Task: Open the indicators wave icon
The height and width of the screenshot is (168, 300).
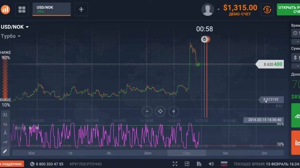Action: [x=5, y=142]
